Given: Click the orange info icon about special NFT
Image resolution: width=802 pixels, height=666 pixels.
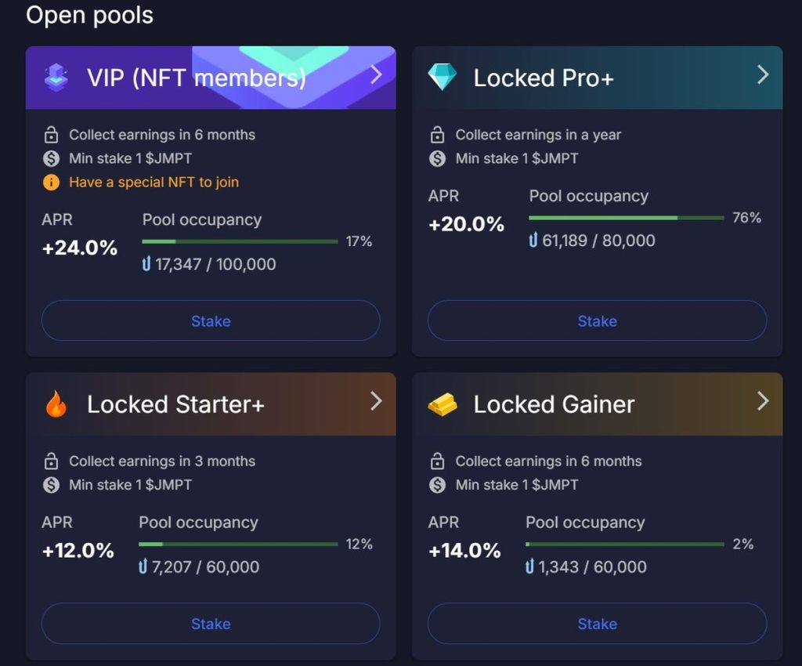Looking at the screenshot, I should pos(50,182).
